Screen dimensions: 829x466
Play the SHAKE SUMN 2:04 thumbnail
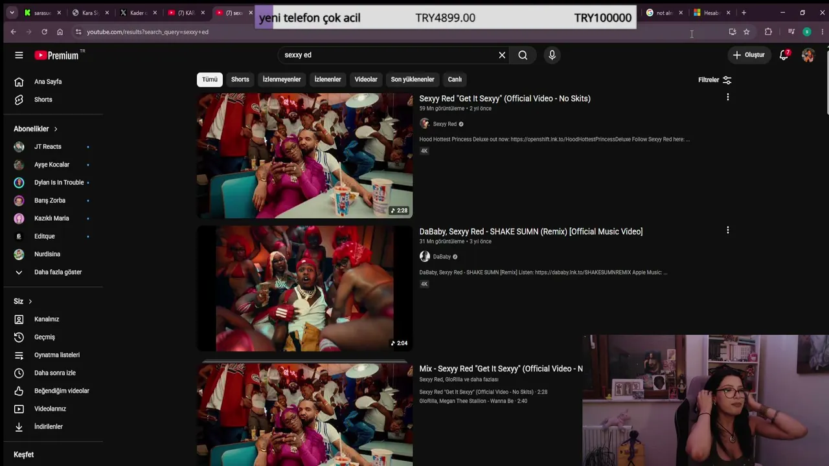click(x=304, y=289)
